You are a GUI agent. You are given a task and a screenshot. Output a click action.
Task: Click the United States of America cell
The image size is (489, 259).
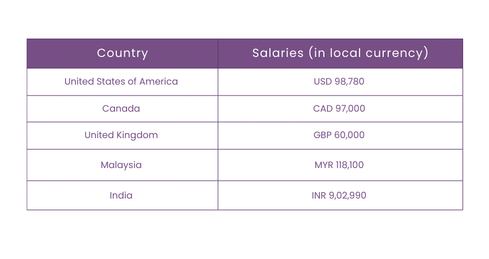pyautogui.click(x=121, y=82)
